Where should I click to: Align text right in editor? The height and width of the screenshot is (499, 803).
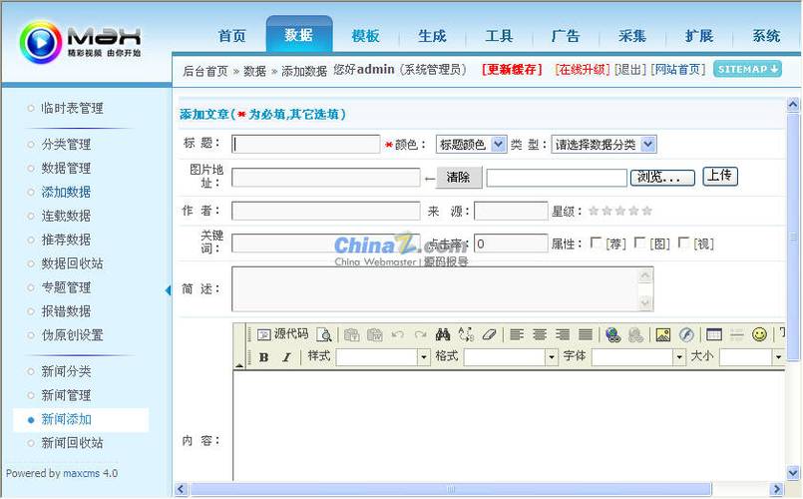point(563,334)
